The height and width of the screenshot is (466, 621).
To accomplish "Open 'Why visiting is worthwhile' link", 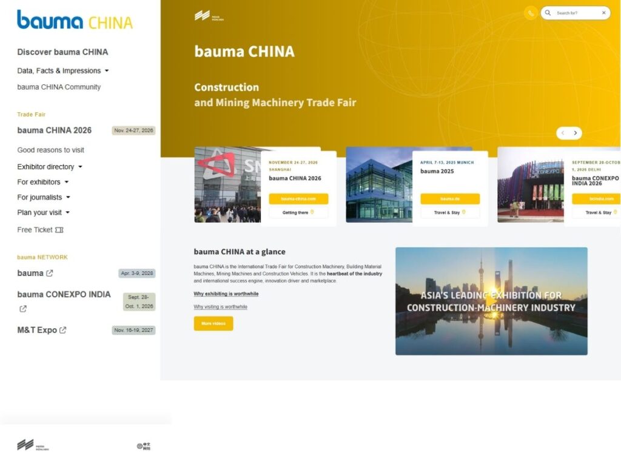I will pyautogui.click(x=221, y=306).
